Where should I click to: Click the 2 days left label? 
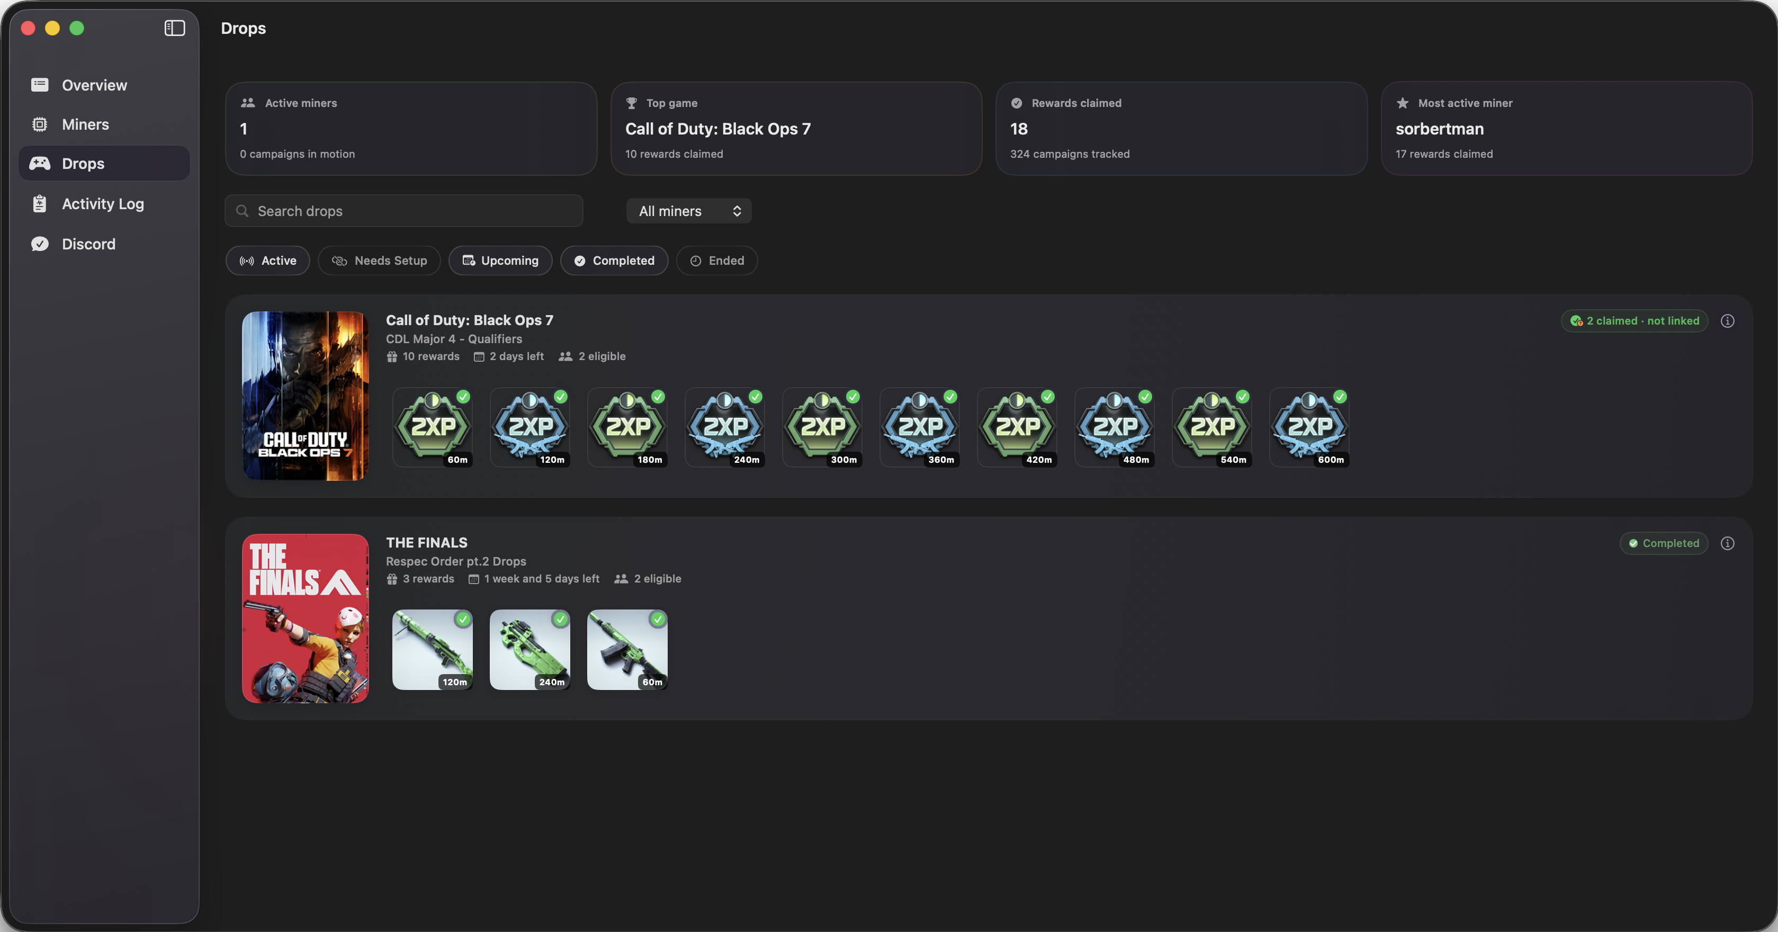tap(509, 356)
